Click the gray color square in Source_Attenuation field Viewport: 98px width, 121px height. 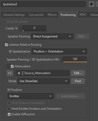coord(23,73)
